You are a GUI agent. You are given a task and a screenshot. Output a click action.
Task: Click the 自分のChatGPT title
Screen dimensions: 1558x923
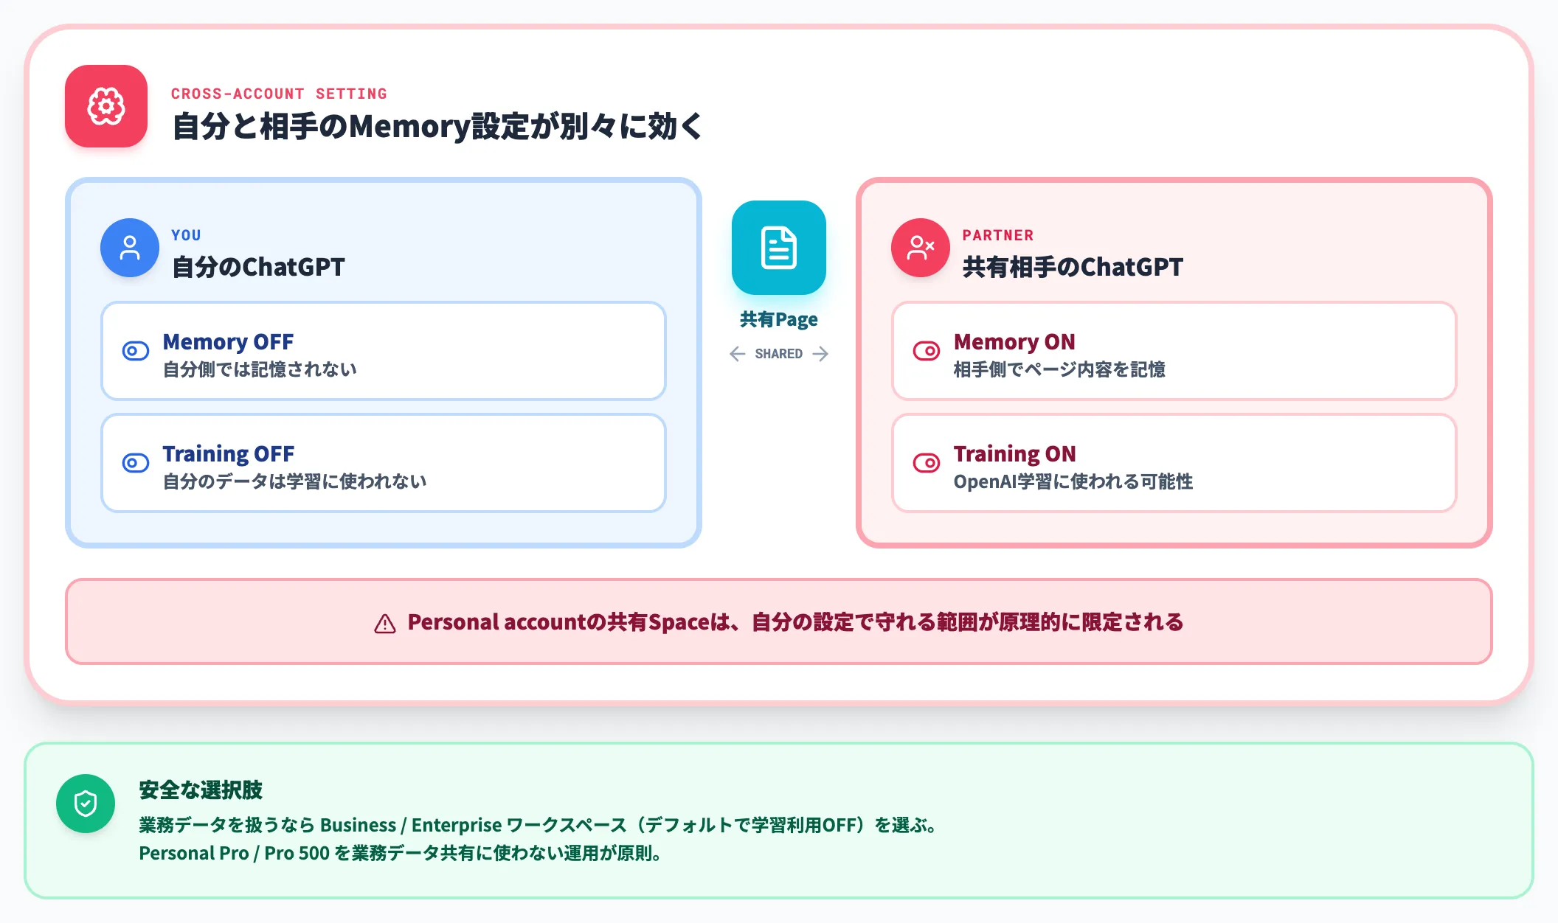(258, 267)
